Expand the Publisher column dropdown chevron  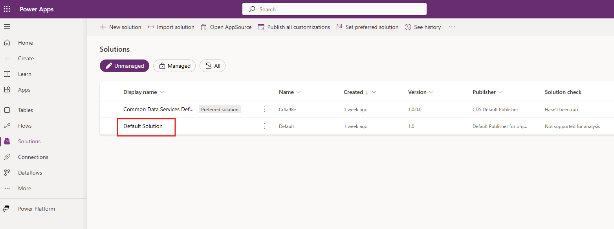tap(500, 92)
